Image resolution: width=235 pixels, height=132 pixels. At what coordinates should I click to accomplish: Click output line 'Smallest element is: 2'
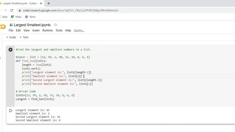[x=33, y=113]
